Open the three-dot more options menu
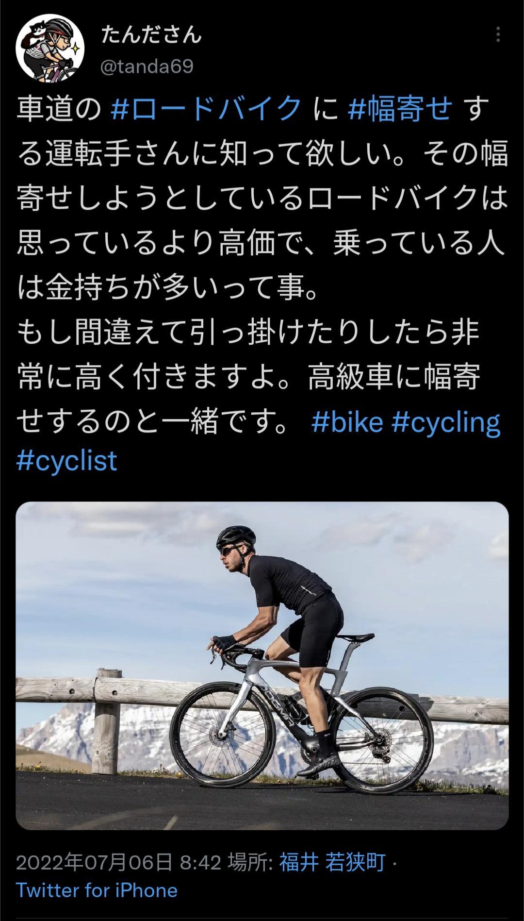The height and width of the screenshot is (921, 524). [x=498, y=35]
